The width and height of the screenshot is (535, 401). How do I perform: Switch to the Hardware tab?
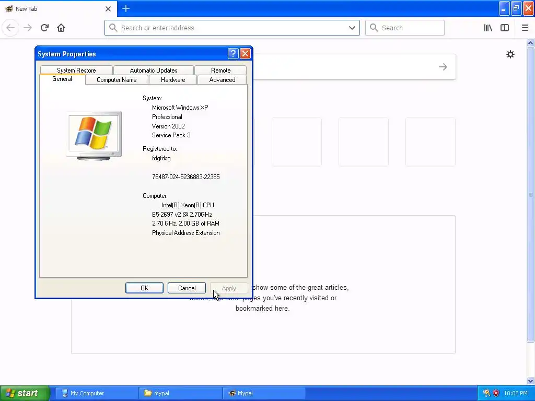pyautogui.click(x=173, y=80)
